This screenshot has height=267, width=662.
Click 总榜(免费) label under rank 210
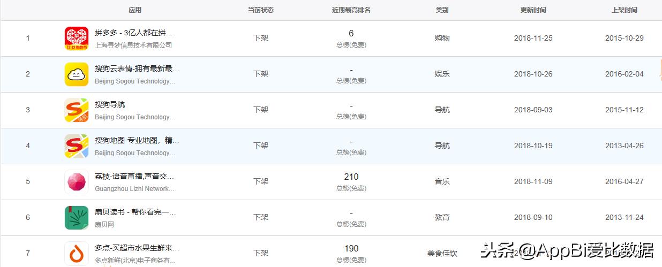(351, 188)
